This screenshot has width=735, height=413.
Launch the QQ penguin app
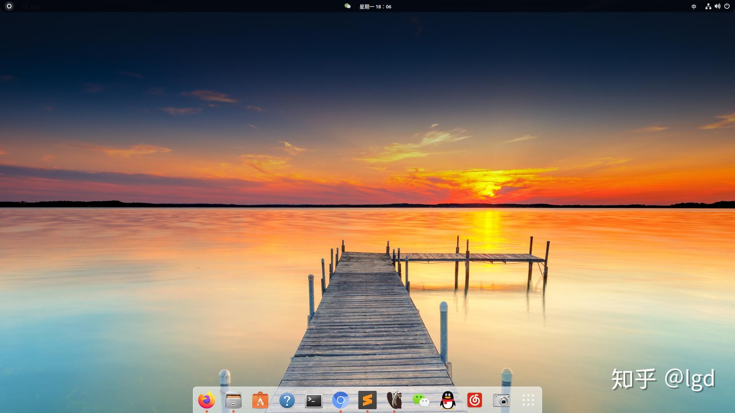pos(448,400)
